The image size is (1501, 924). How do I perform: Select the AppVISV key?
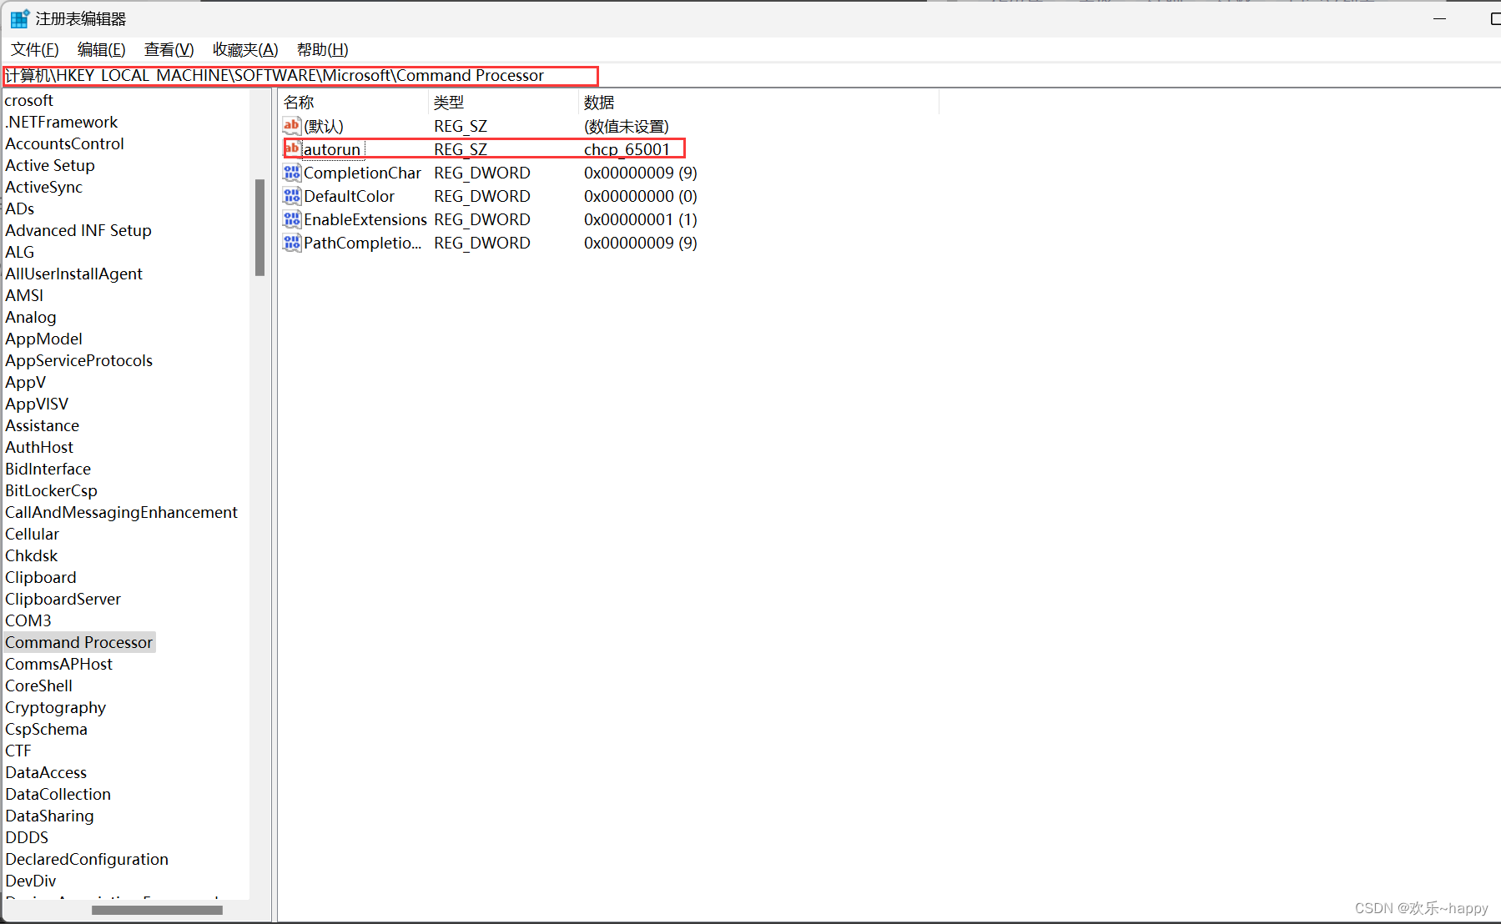(x=37, y=404)
